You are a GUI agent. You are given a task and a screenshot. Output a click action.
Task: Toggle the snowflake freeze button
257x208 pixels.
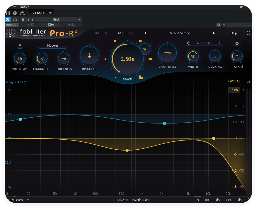pyautogui.click(x=237, y=43)
